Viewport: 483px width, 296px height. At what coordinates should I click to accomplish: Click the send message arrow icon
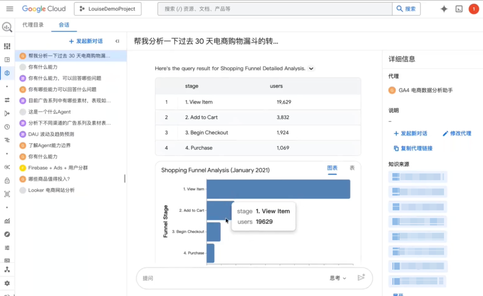coord(361,278)
